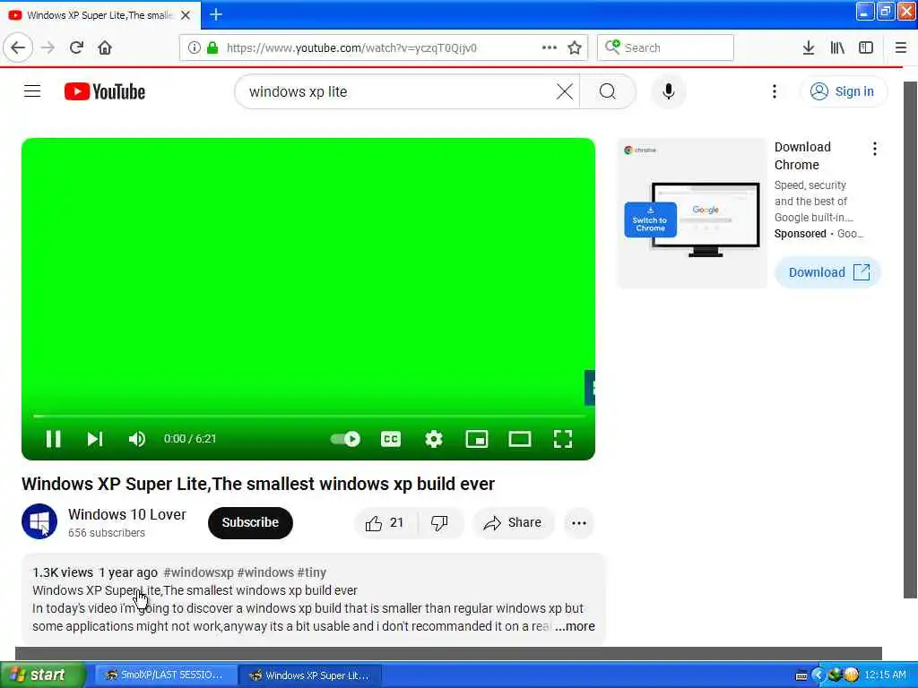Open the Download Chrome ad thumbnail

691,213
